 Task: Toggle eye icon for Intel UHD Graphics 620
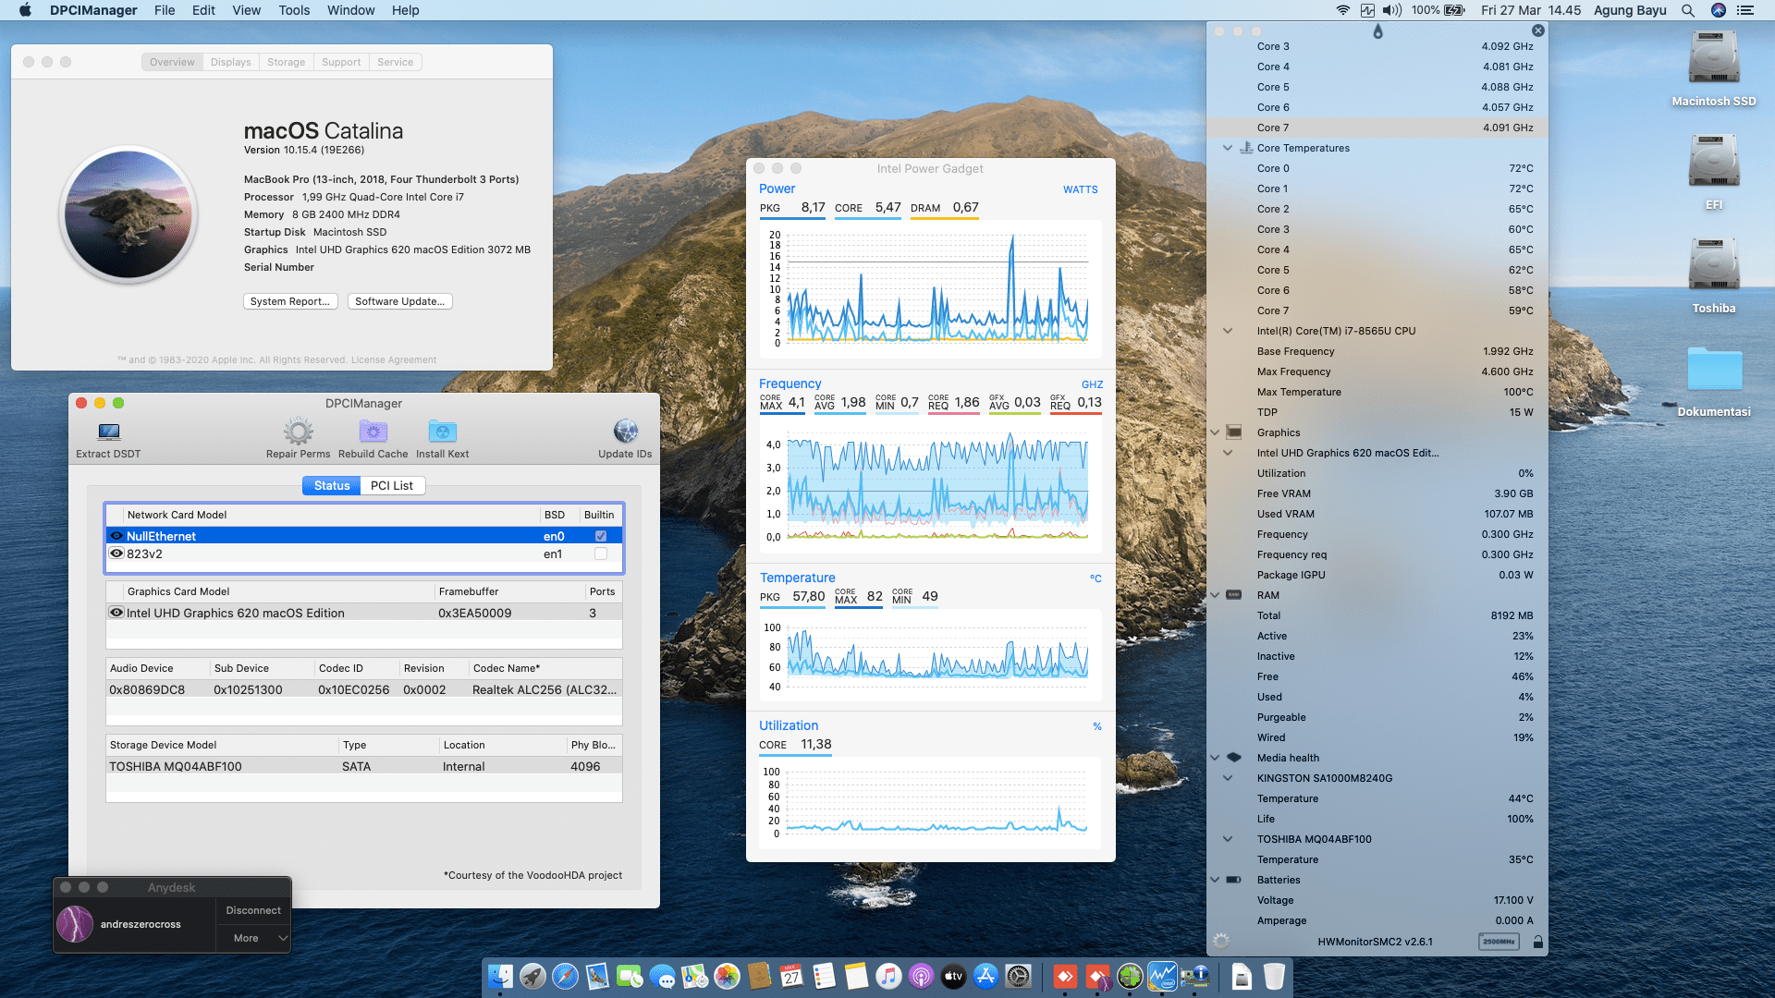(116, 613)
